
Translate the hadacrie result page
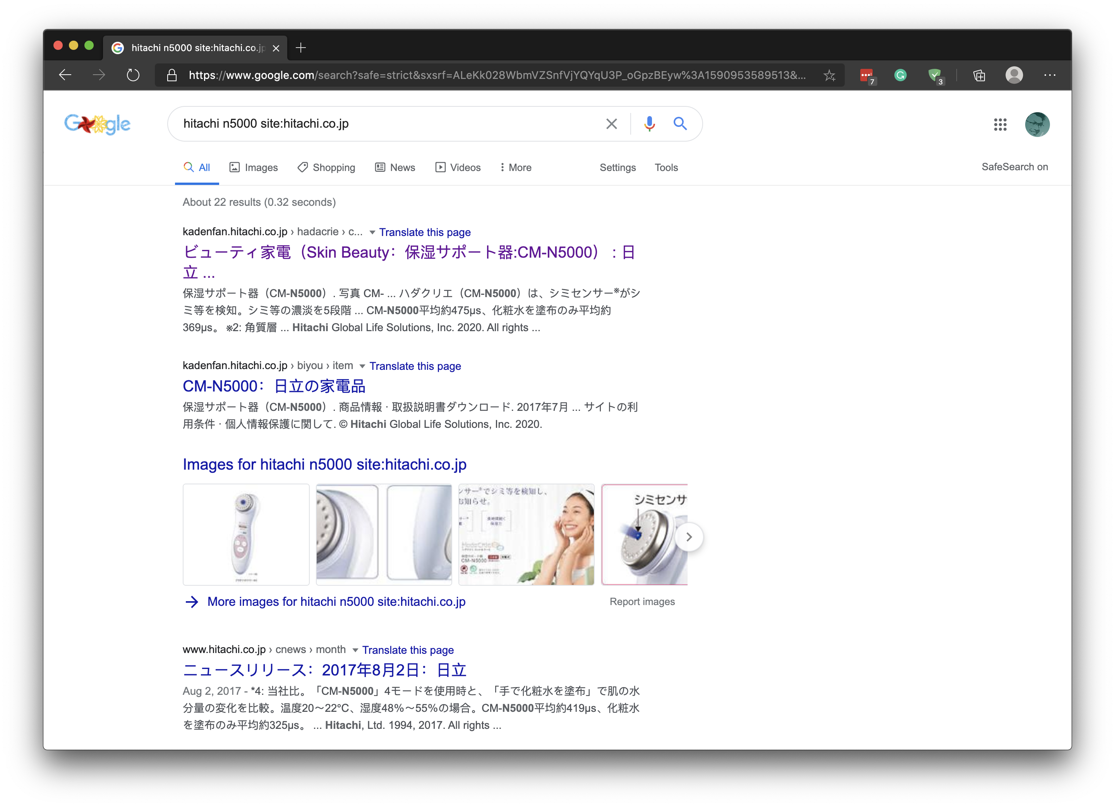coord(425,233)
